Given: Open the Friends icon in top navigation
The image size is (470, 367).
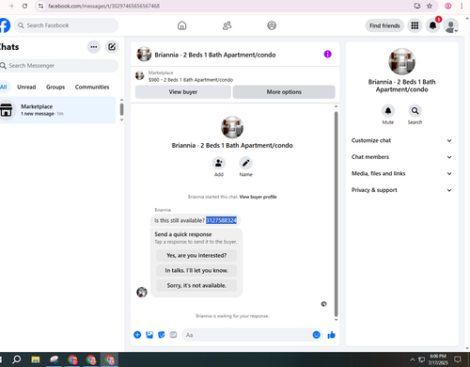Looking at the screenshot, I should coord(227,25).
